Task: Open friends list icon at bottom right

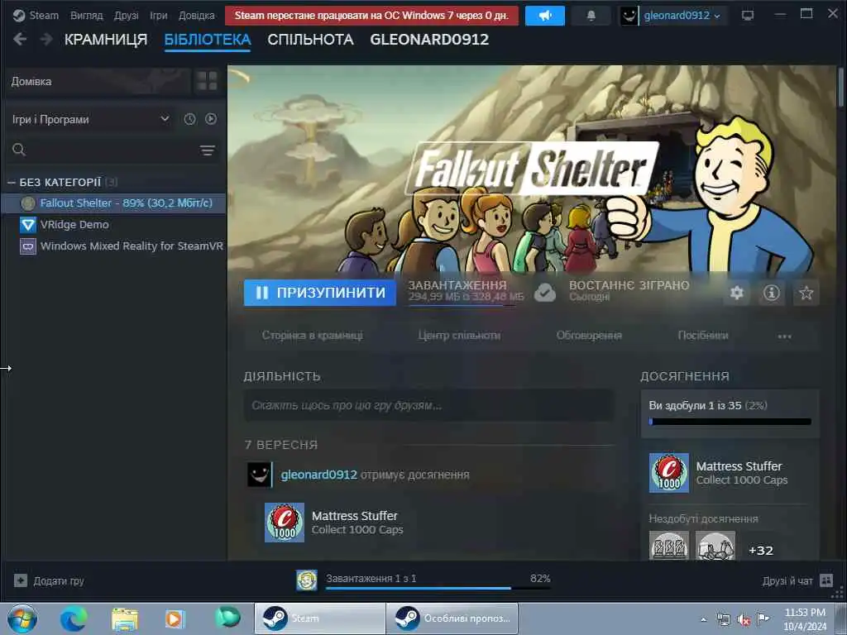Action: pos(826,580)
